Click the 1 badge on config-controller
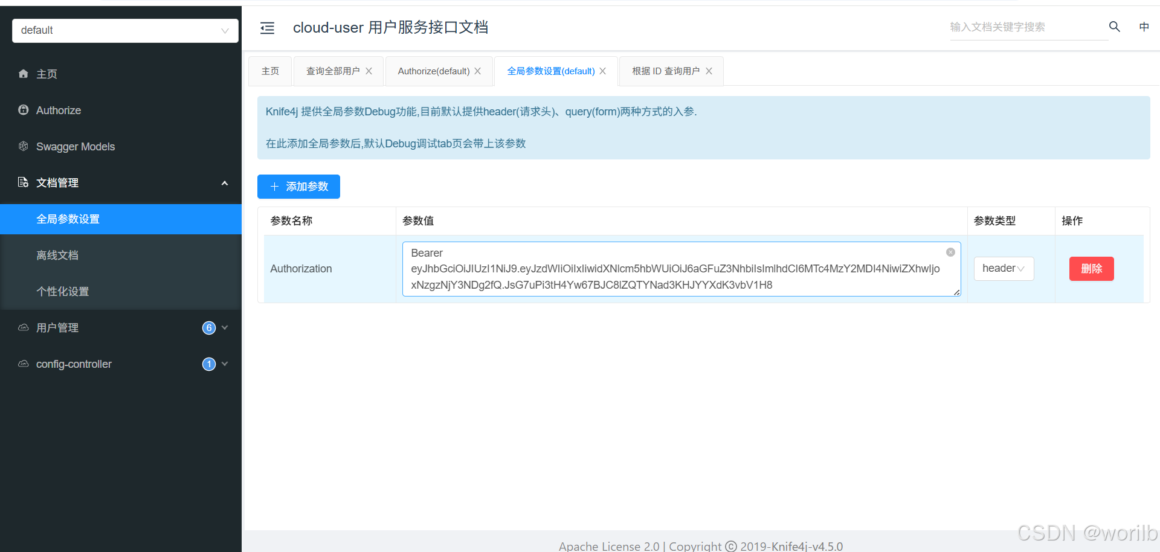The width and height of the screenshot is (1160, 552). click(209, 364)
